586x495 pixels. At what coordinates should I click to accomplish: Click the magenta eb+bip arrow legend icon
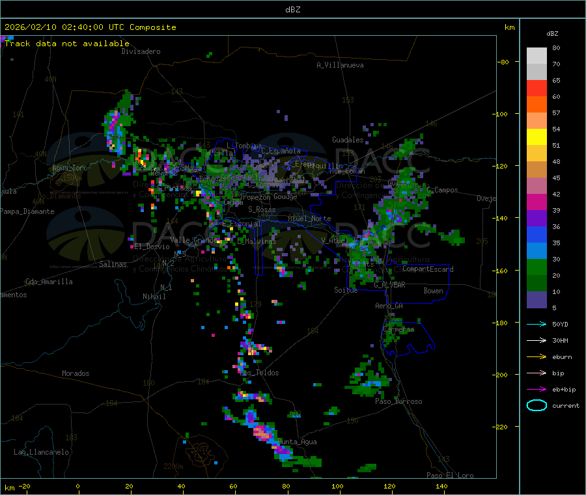[x=537, y=390]
